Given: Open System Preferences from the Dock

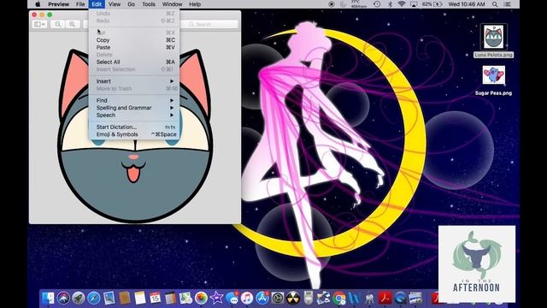Looking at the screenshot, I should [x=277, y=298].
